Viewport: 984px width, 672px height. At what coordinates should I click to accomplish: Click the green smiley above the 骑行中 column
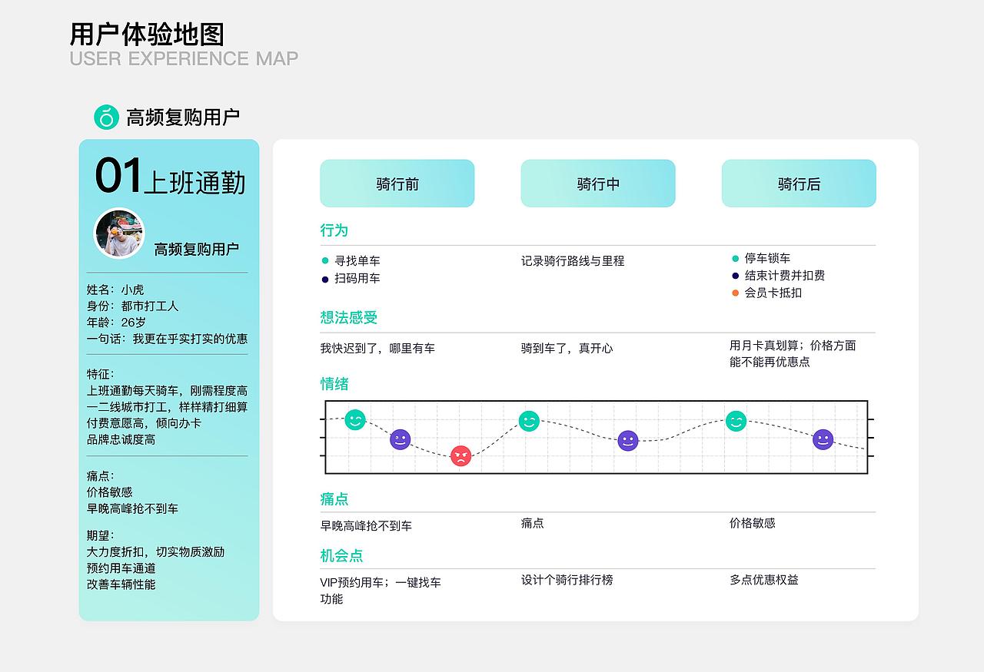tap(529, 420)
